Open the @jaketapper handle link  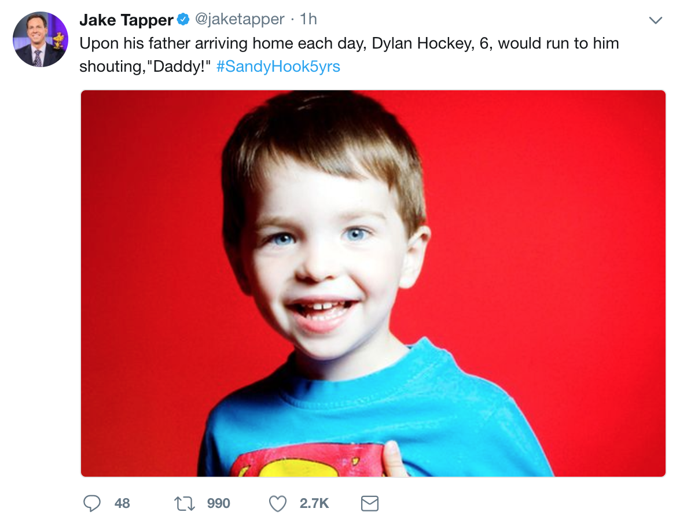pyautogui.click(x=240, y=20)
